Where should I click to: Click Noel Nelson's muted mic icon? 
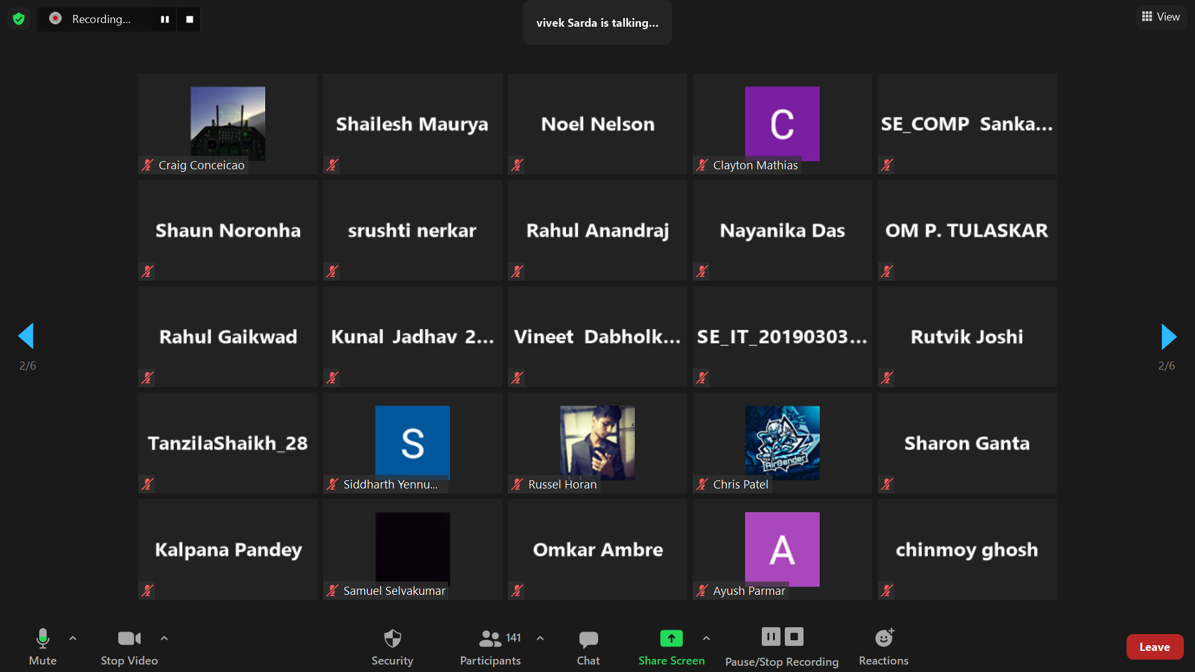pyautogui.click(x=517, y=165)
